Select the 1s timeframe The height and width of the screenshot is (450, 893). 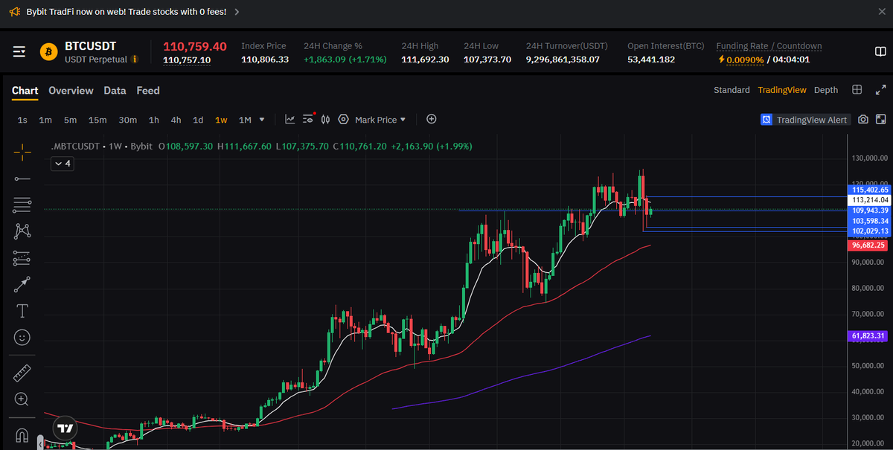22,120
